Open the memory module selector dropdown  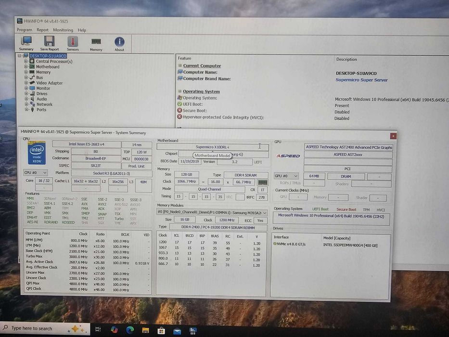212,213
